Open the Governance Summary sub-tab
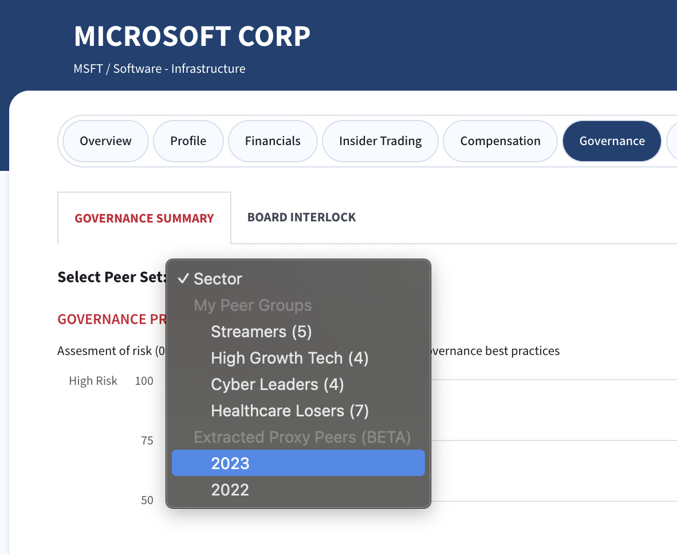Viewport: 677px width, 554px height. 144,218
